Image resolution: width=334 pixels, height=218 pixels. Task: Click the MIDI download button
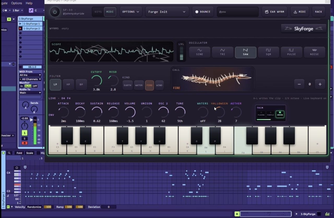click(300, 12)
